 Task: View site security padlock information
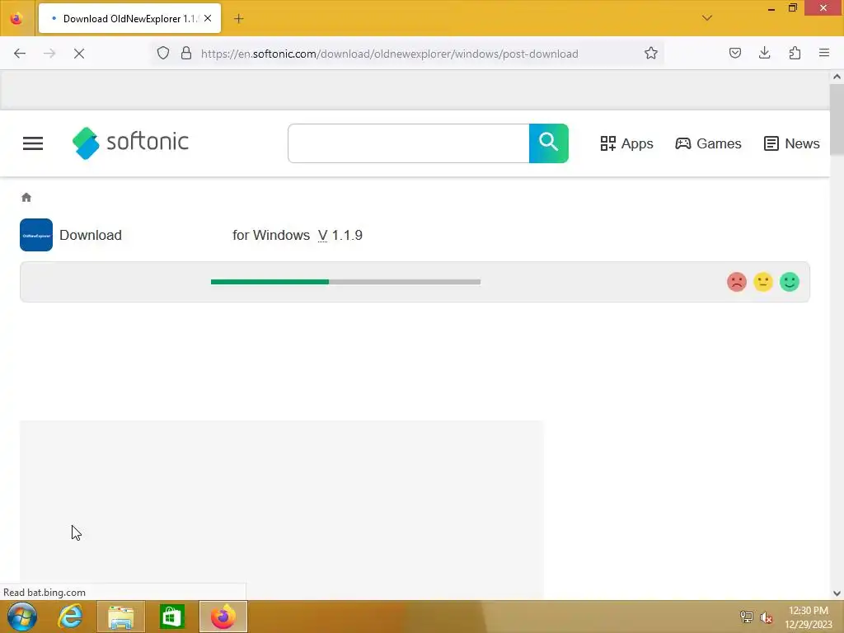click(x=186, y=54)
